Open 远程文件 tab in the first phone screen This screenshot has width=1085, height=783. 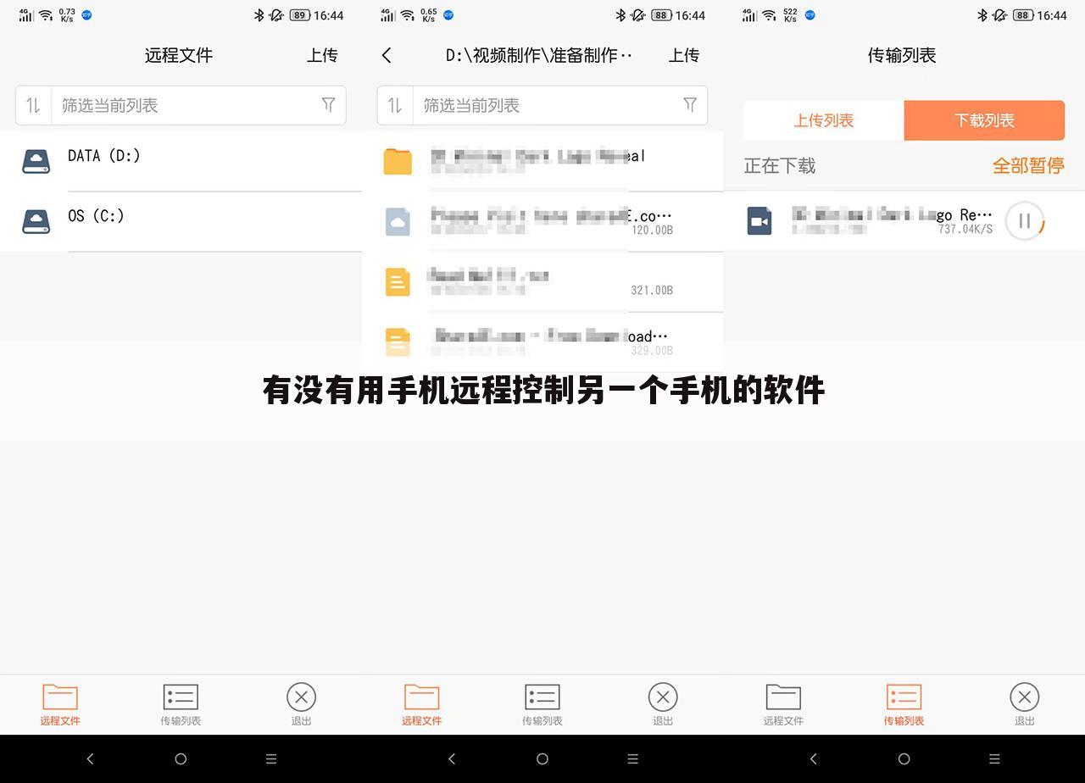60,705
